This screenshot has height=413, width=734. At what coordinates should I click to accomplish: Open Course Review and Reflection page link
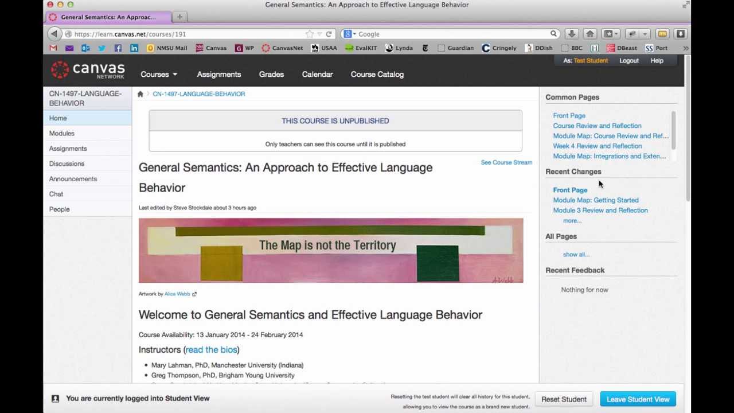click(x=597, y=126)
